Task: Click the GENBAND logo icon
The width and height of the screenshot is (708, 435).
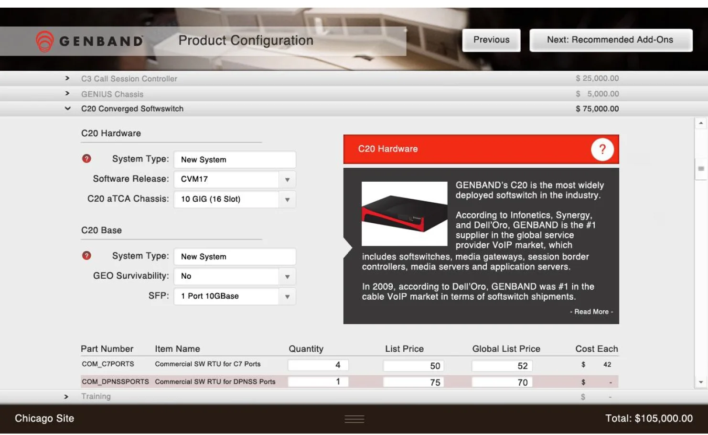Action: (45, 41)
